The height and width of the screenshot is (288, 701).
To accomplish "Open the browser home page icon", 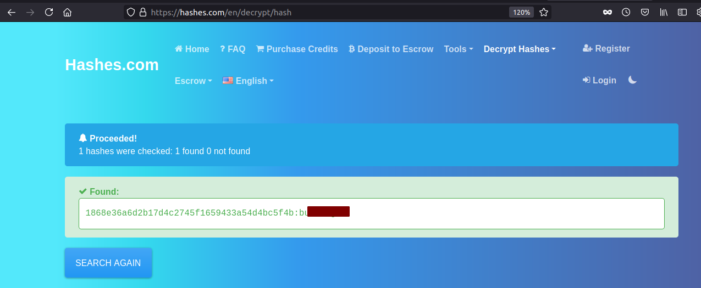I will [x=68, y=12].
